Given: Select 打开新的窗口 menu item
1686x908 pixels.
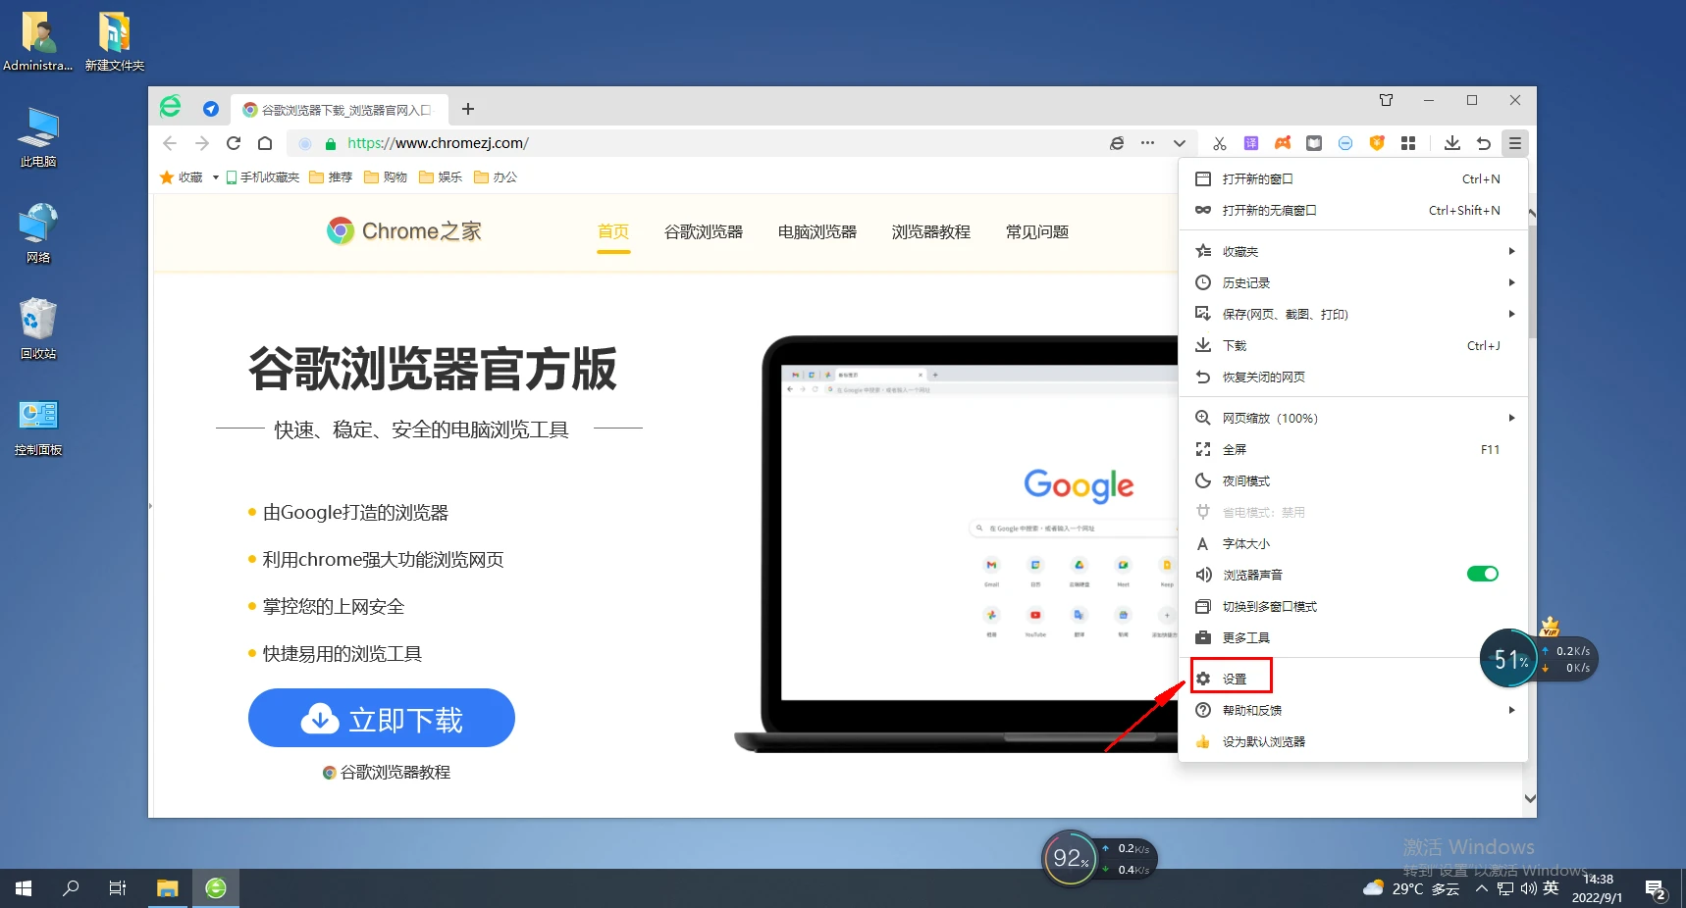Looking at the screenshot, I should pyautogui.click(x=1353, y=179).
